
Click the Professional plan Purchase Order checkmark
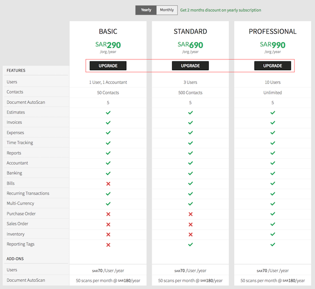point(273,213)
